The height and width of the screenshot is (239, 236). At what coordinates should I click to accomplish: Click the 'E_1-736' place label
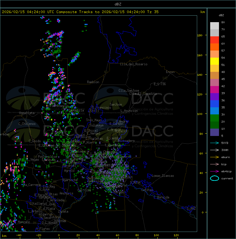[x=160, y=84]
